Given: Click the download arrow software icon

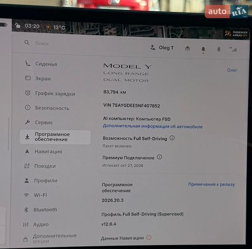Looking at the screenshot, I should point(27,137).
